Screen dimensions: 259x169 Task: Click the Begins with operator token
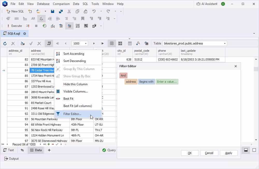[x=146, y=82]
